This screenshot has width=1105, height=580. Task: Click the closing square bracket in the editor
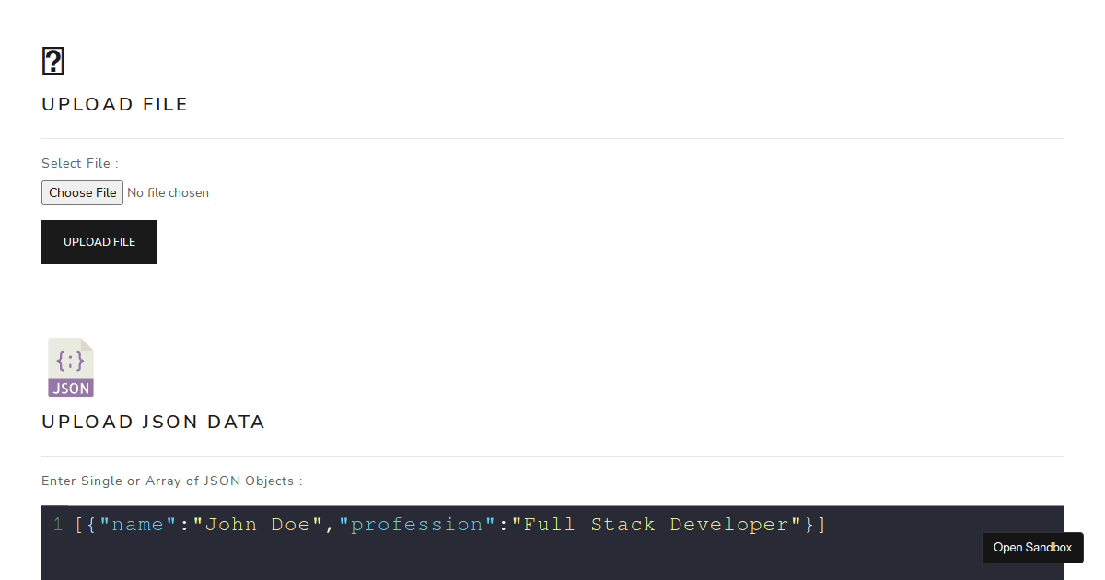pos(821,525)
